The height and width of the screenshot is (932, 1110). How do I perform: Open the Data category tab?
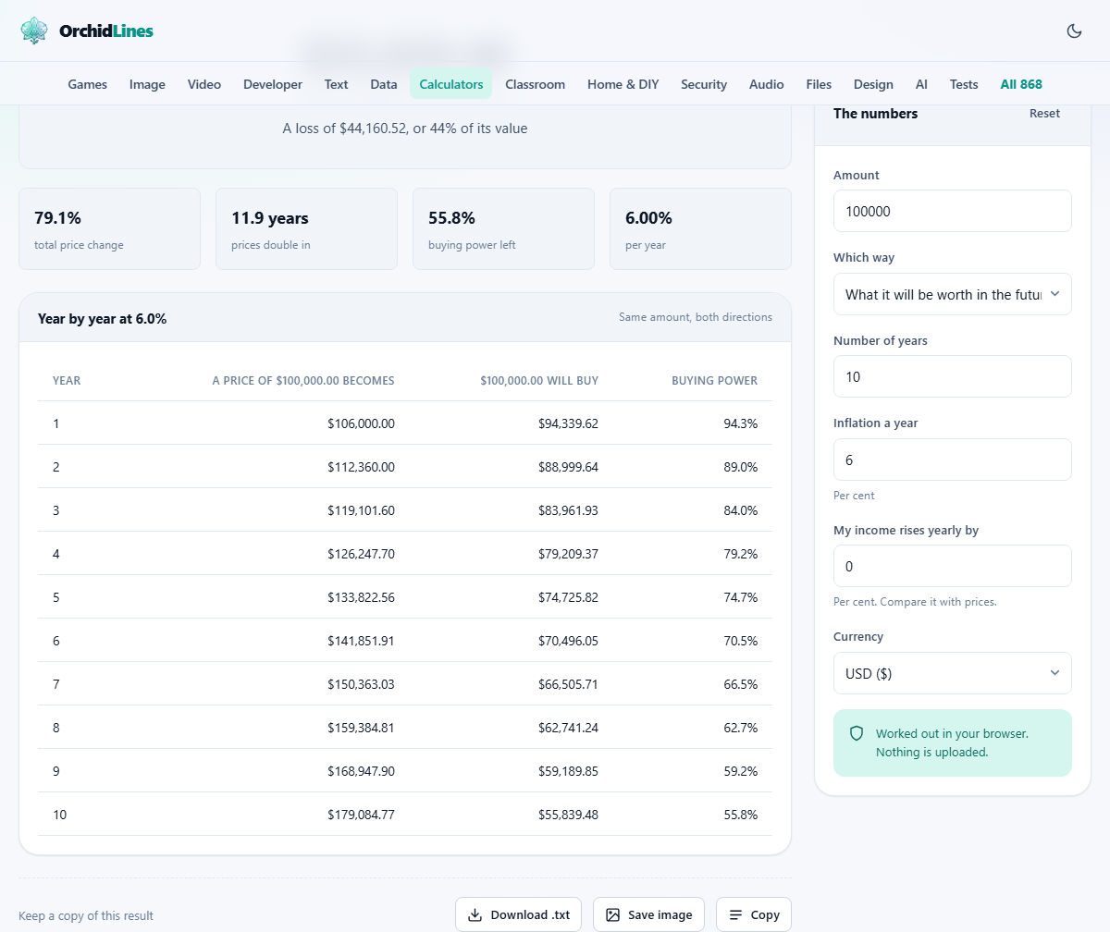[x=384, y=84]
